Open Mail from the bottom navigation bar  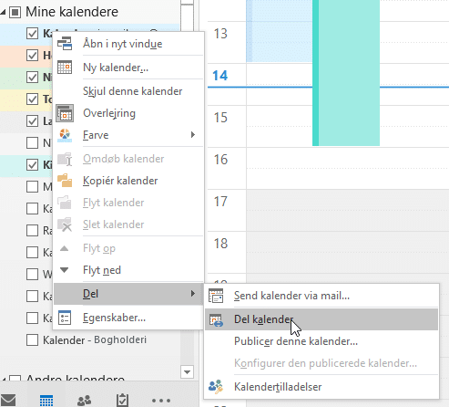[8, 400]
